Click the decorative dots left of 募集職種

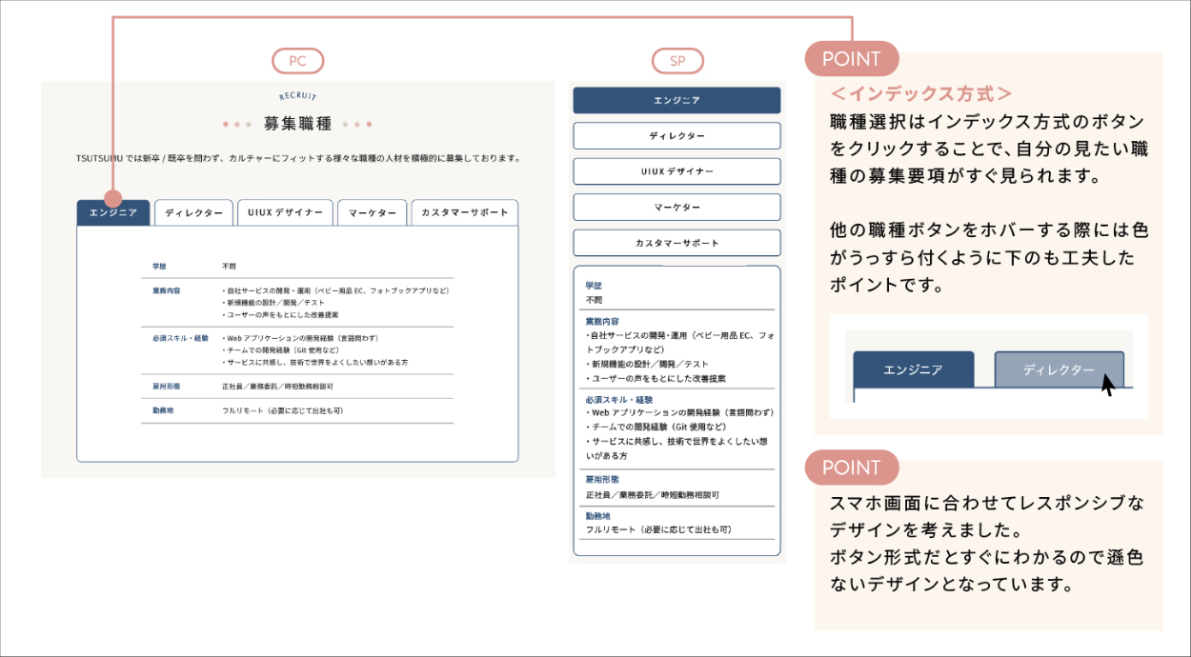(x=236, y=124)
